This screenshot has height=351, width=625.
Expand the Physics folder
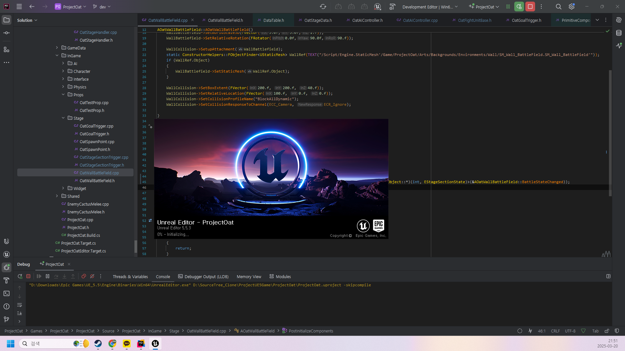(x=63, y=87)
